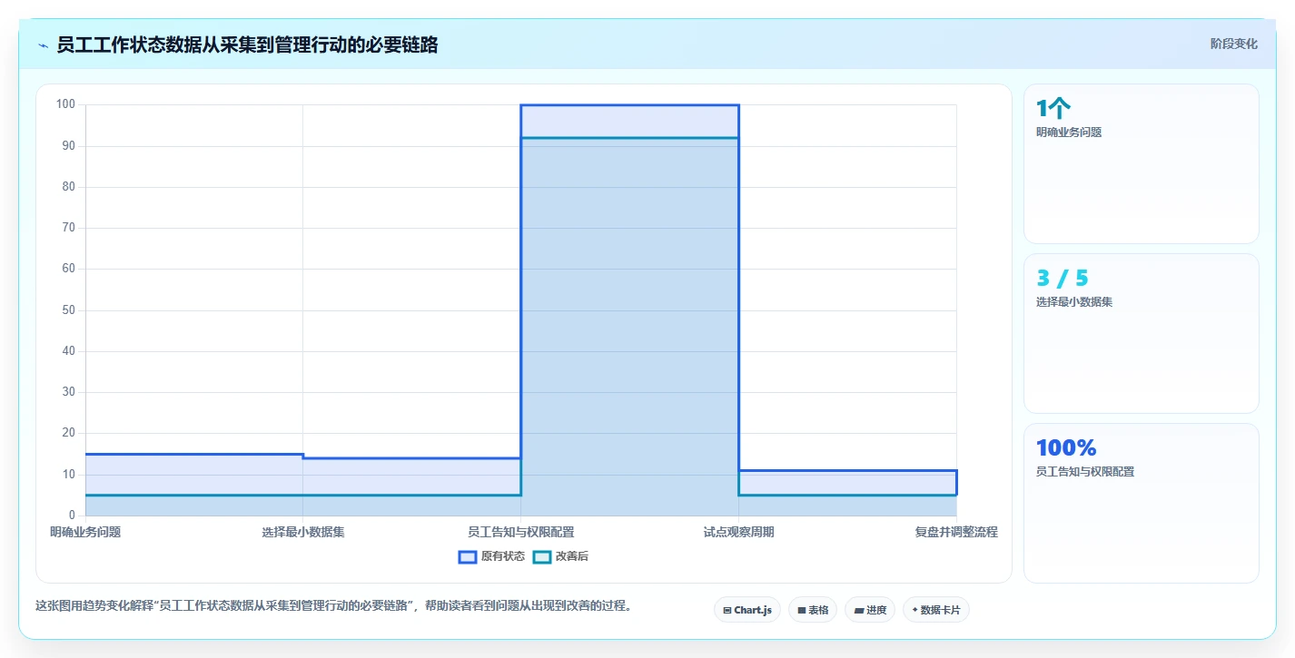Toggle the 改善后 legend entry
The width and height of the screenshot is (1295, 658).
coord(560,556)
